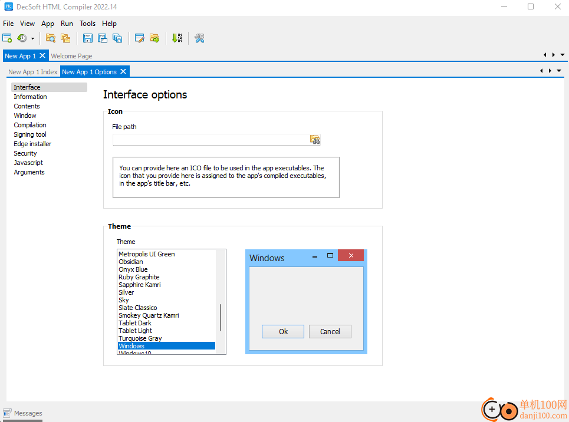Screen dimensions: 569x422
Task: Select Compilation options category
Action: click(30, 125)
